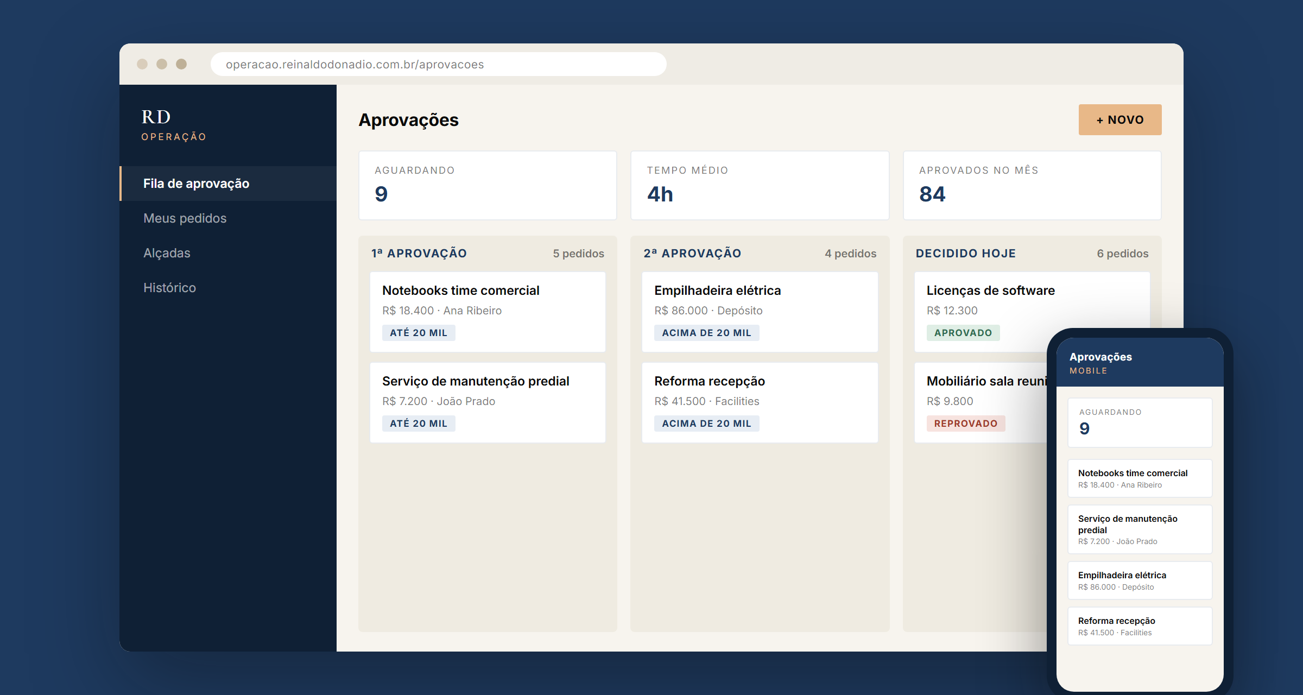This screenshot has height=695, width=1303.
Task: Select Alçadas in the sidebar
Action: click(x=228, y=253)
